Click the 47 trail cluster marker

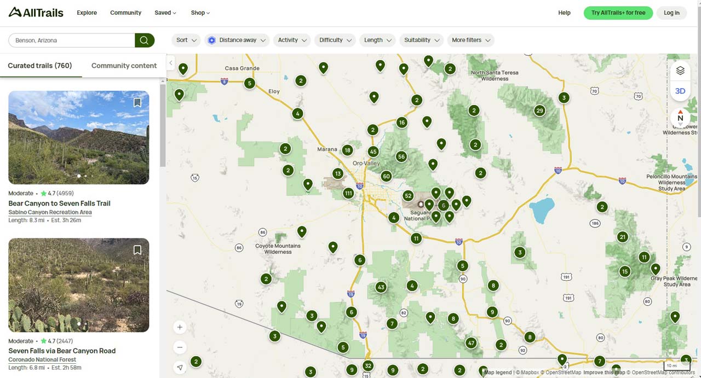click(x=471, y=344)
